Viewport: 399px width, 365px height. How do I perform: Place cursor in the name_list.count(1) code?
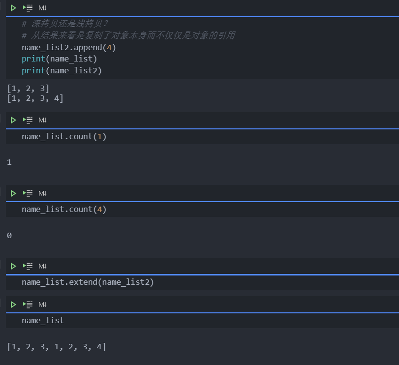click(64, 136)
